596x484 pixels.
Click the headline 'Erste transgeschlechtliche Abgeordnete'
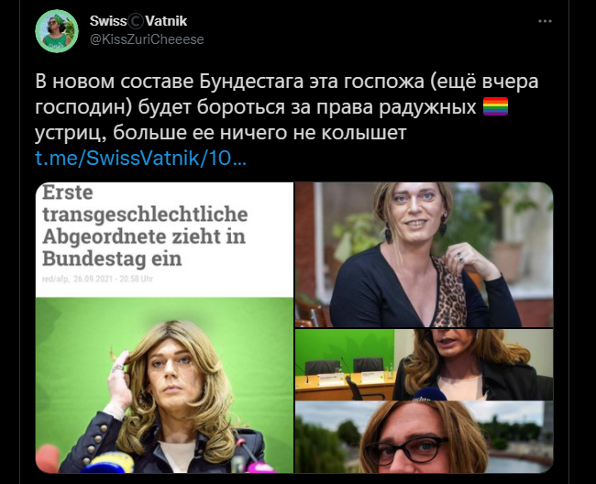pyautogui.click(x=145, y=214)
